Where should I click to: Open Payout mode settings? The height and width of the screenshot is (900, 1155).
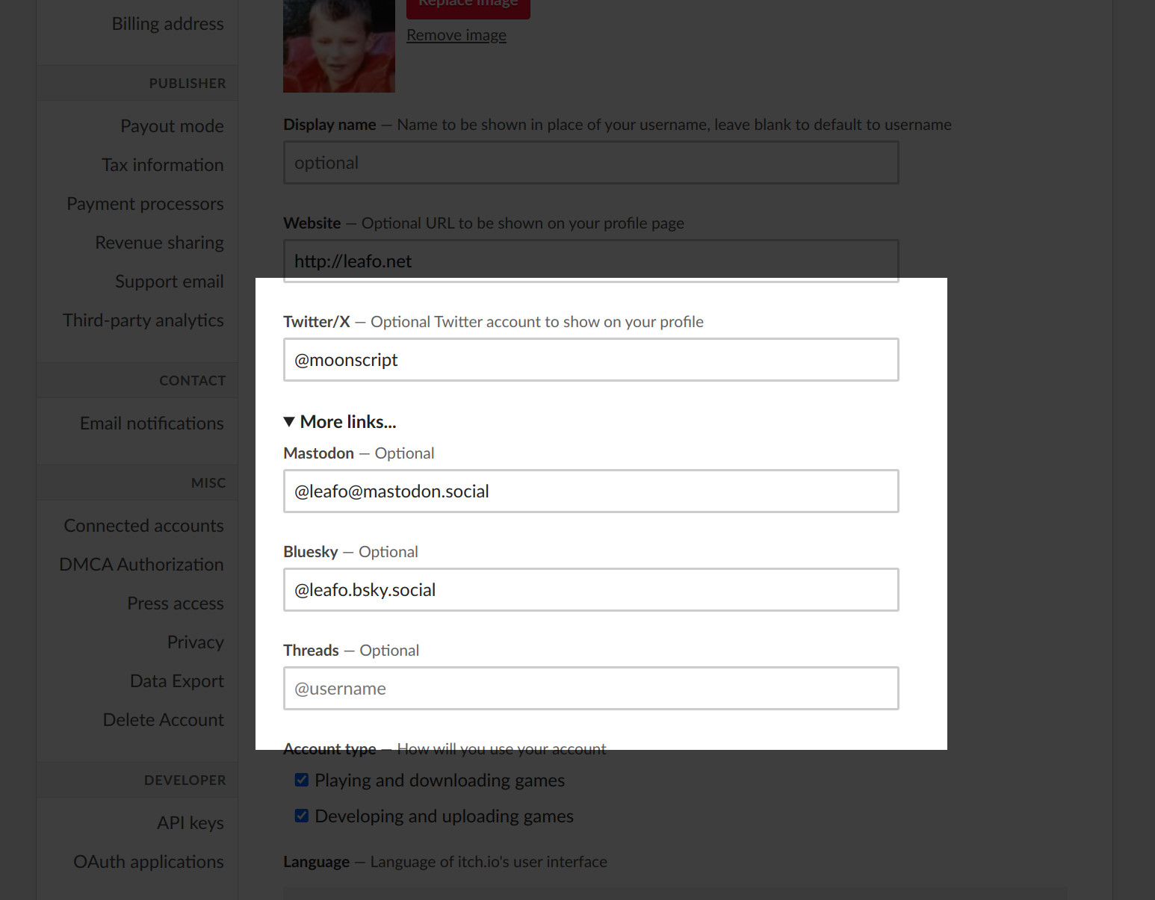(x=172, y=126)
